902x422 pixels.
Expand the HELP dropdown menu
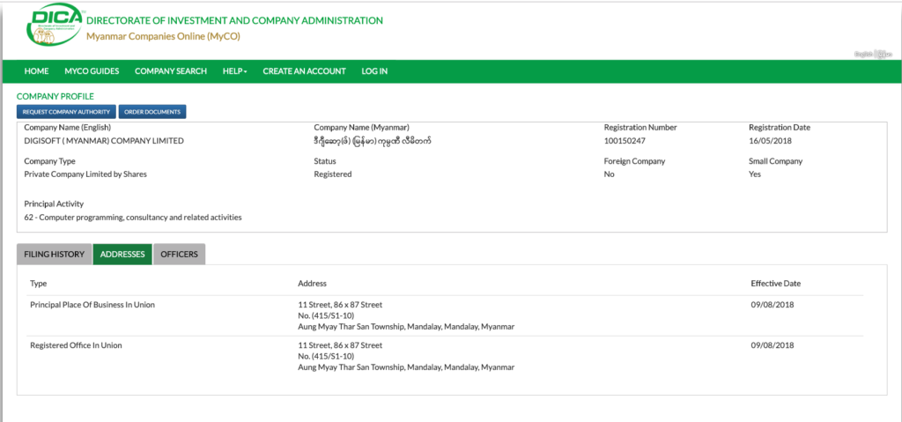(234, 71)
